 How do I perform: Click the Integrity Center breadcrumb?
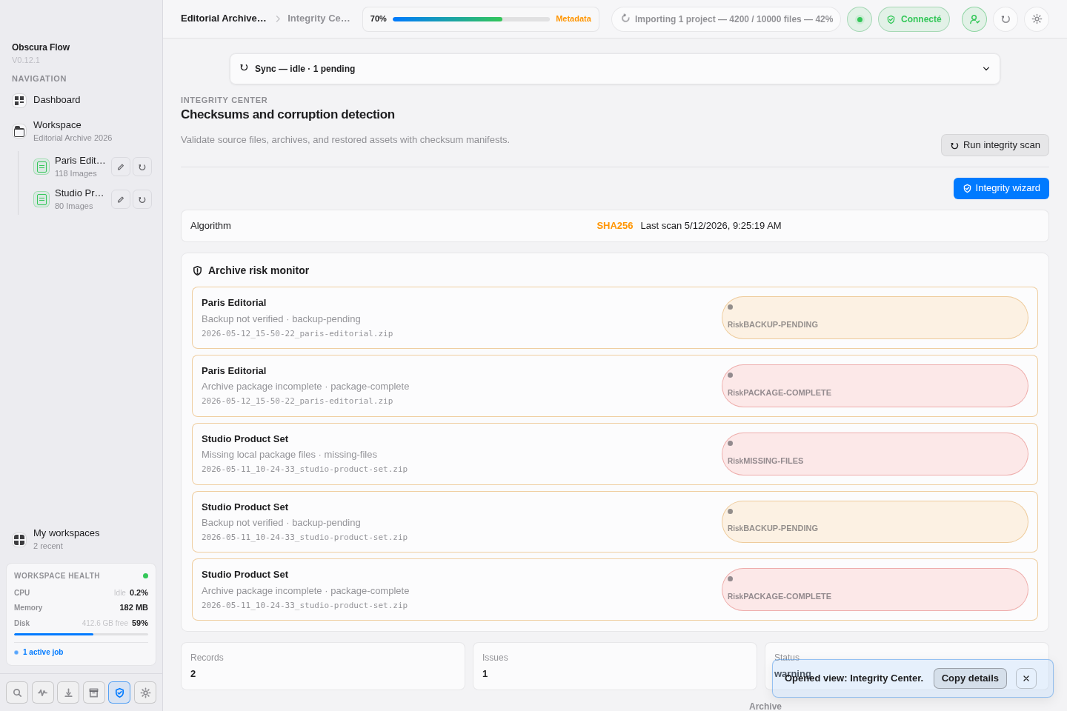point(319,19)
